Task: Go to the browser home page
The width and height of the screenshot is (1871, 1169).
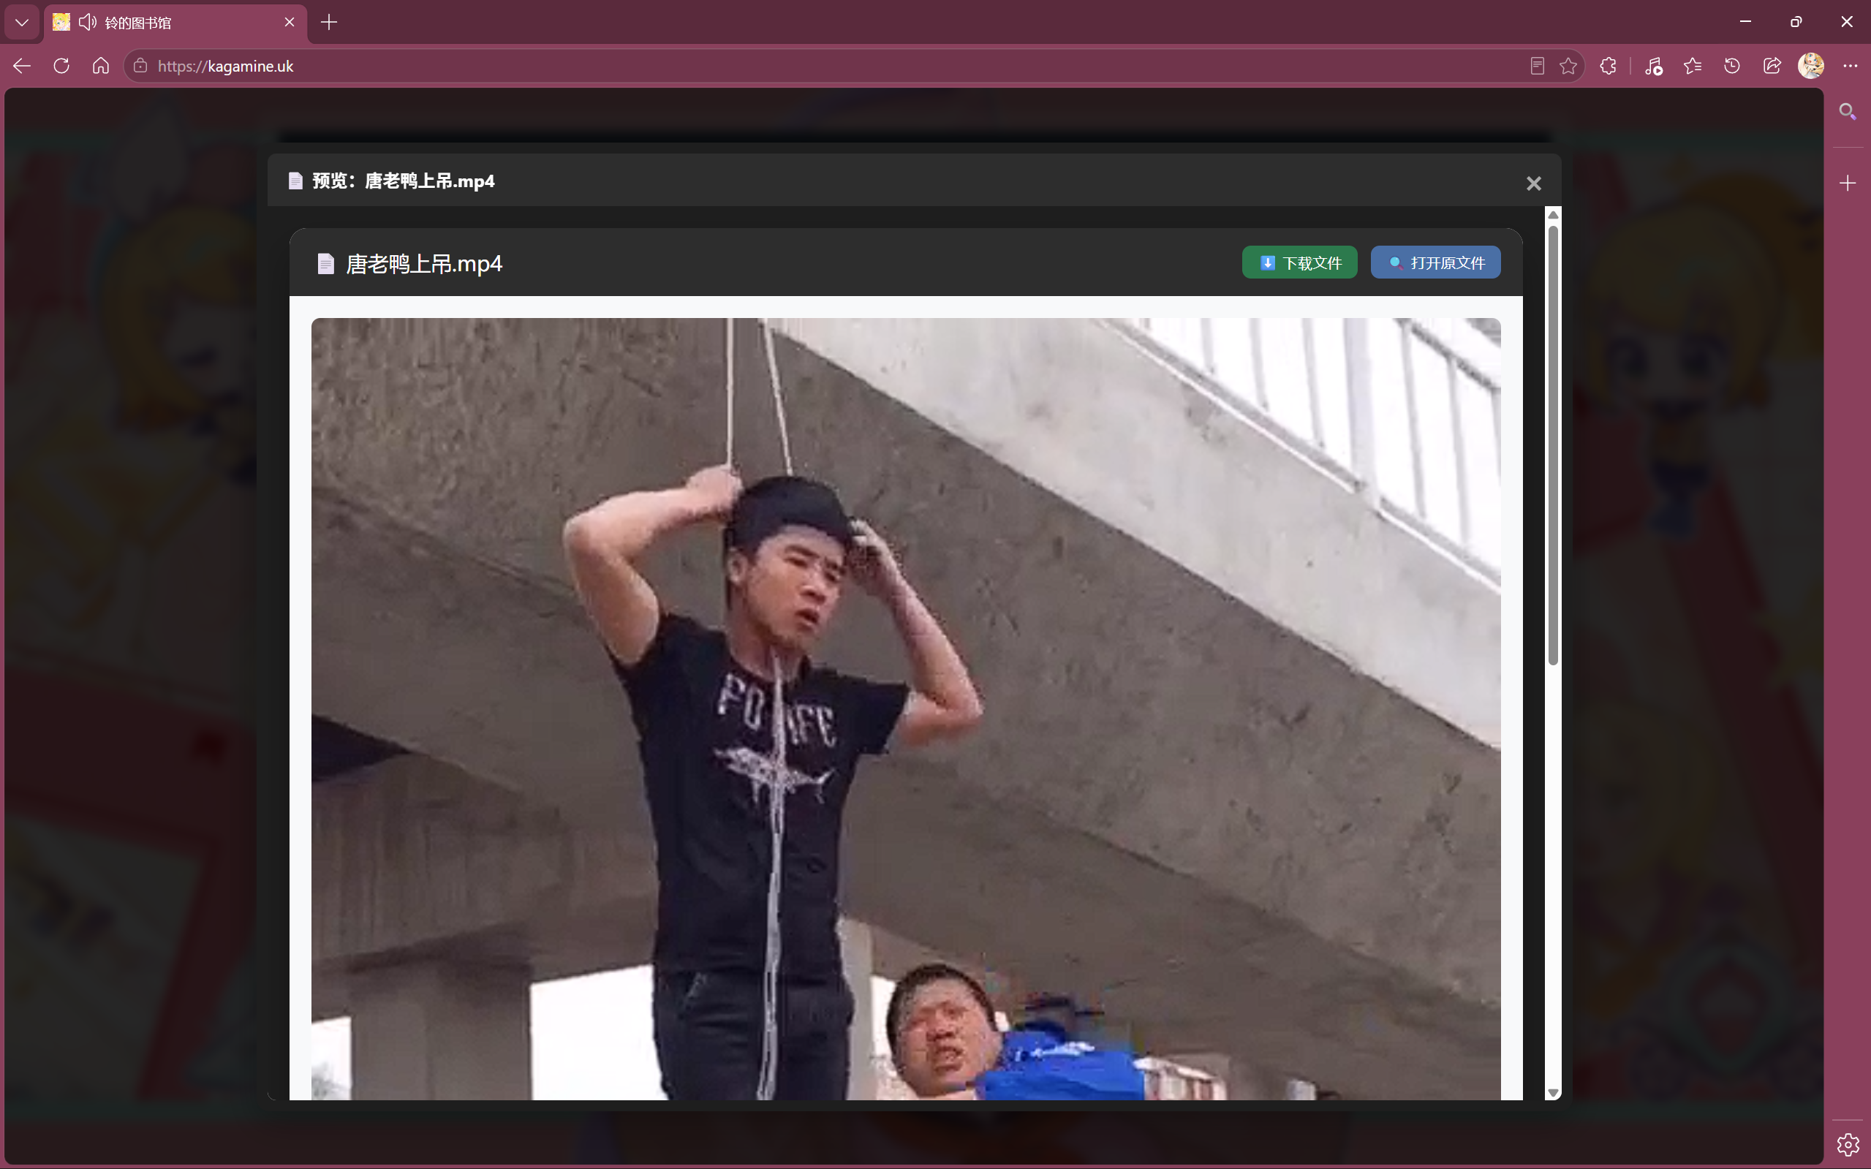Action: tap(100, 66)
